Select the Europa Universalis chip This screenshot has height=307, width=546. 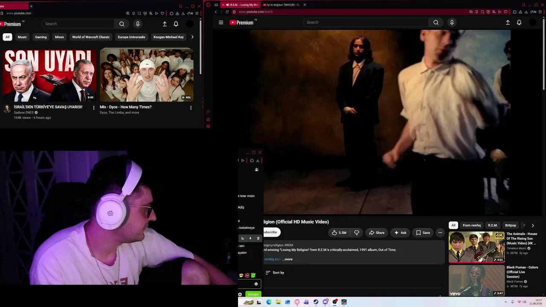[131, 37]
